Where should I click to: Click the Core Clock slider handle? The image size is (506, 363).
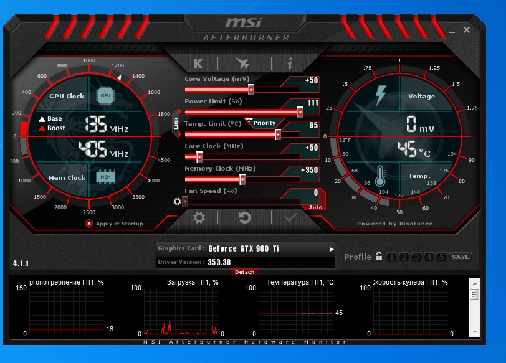(199, 157)
